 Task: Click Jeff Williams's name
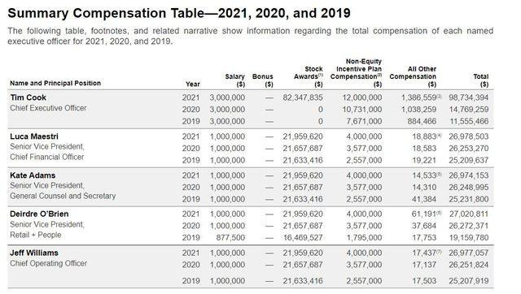click(34, 253)
